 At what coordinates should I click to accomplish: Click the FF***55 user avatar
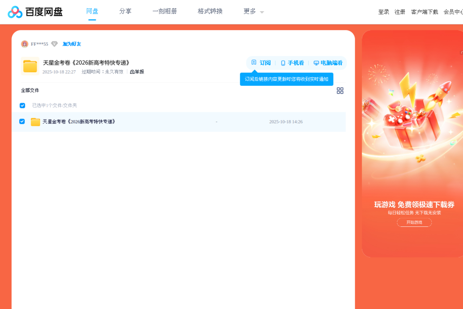point(24,43)
